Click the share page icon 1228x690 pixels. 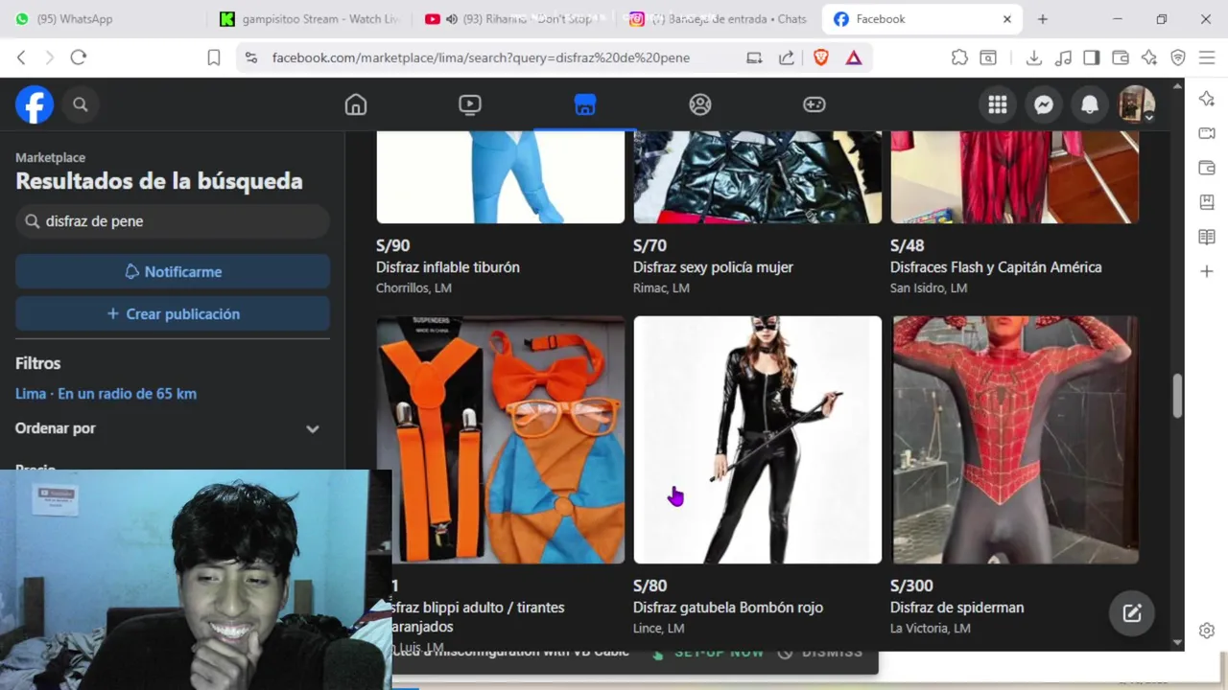[x=787, y=57]
